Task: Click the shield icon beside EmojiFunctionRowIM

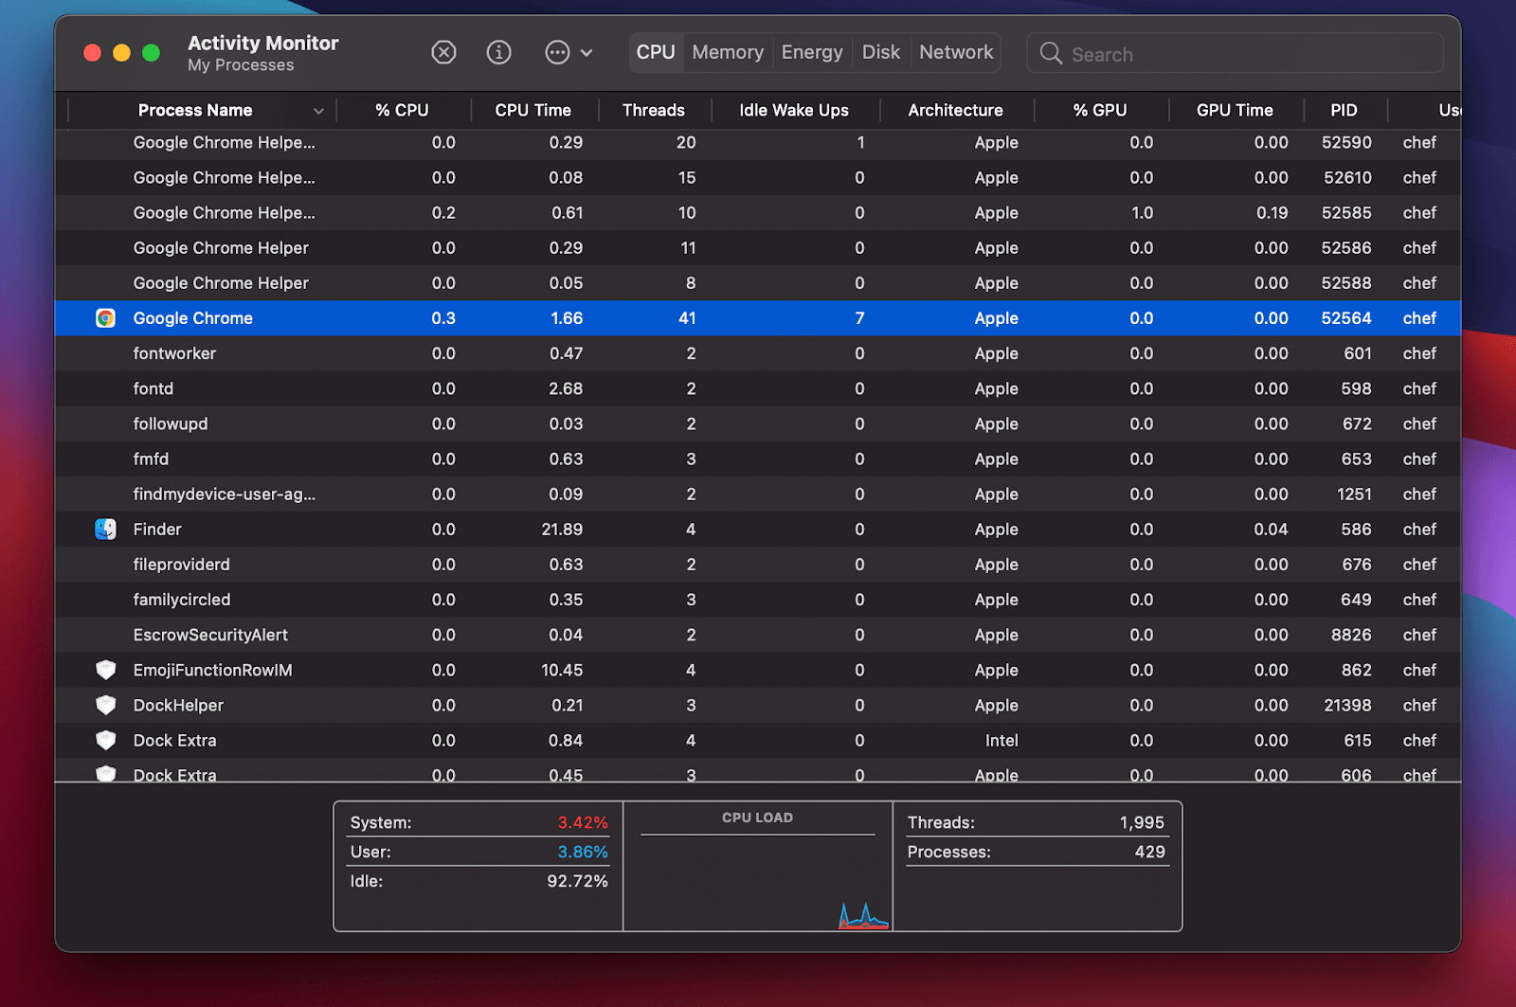Action: point(105,670)
